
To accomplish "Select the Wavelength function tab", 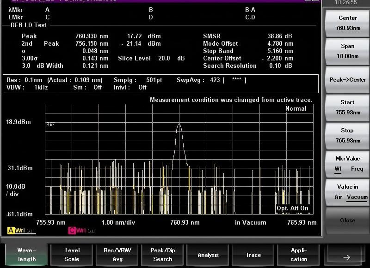I will click(x=26, y=254).
